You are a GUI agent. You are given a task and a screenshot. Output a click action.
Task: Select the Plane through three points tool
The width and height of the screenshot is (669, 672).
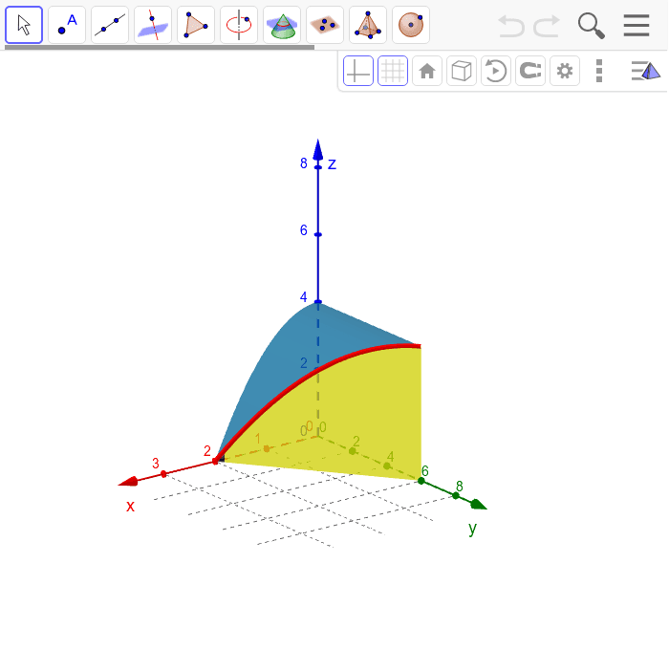[x=325, y=25]
